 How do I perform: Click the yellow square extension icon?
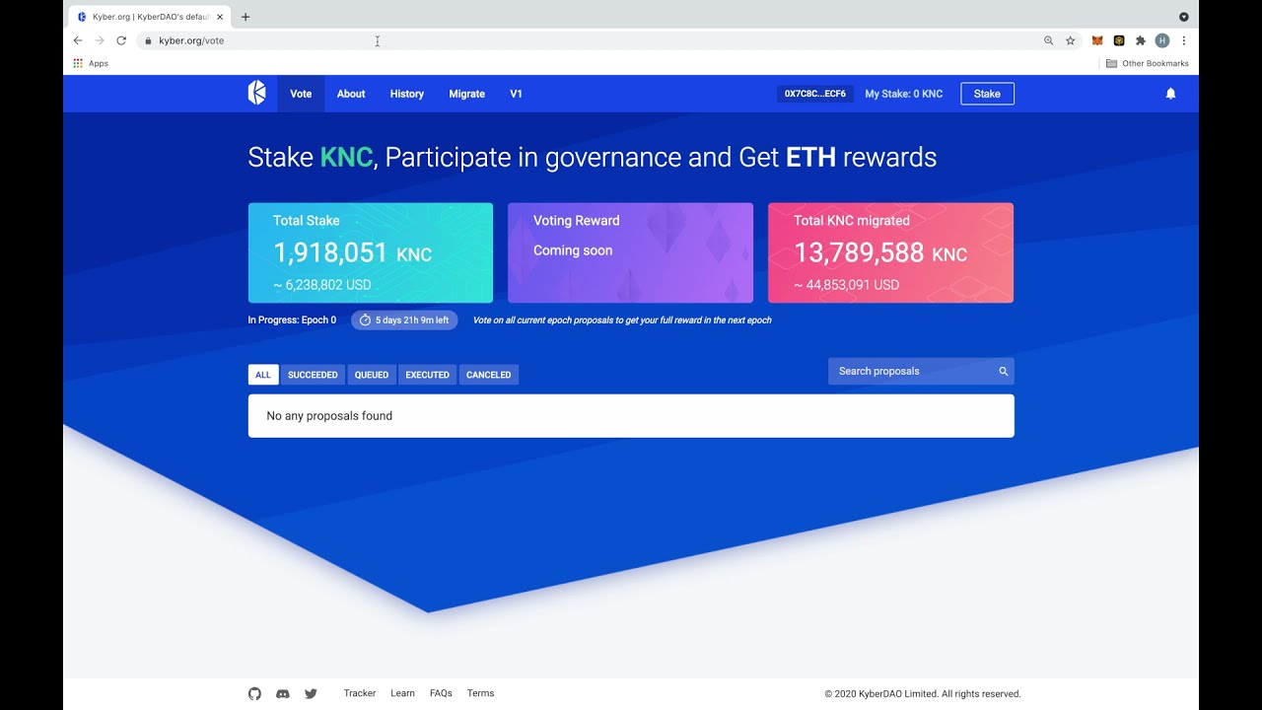[x=1119, y=40]
